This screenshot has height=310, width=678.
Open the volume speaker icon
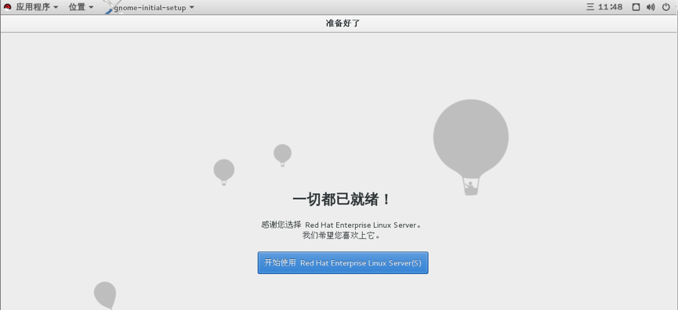(651, 7)
